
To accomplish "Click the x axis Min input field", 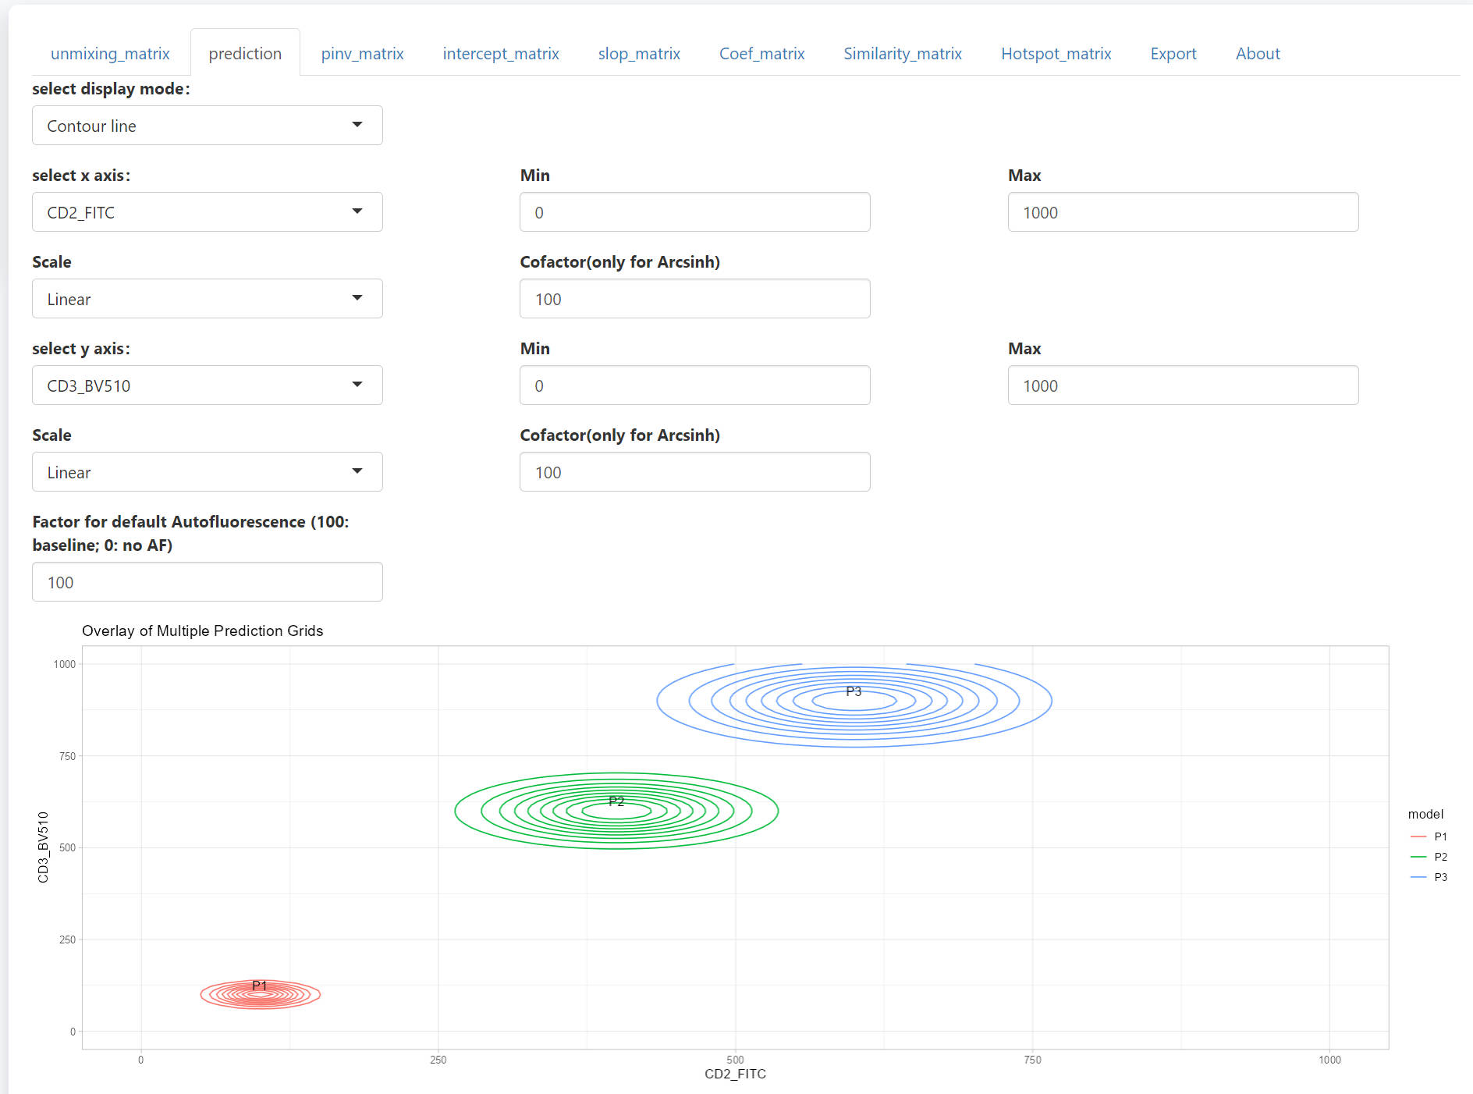I will tap(694, 212).
